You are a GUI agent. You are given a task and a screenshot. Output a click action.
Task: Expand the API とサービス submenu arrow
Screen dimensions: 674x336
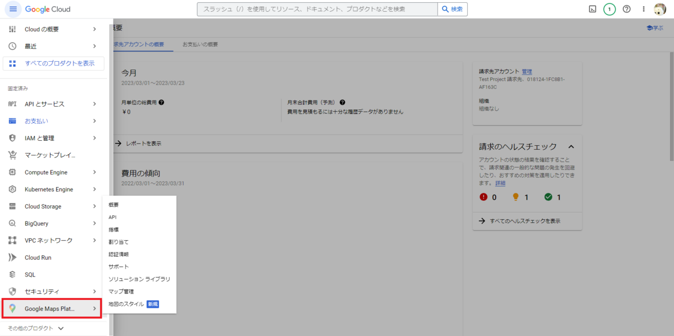point(94,104)
